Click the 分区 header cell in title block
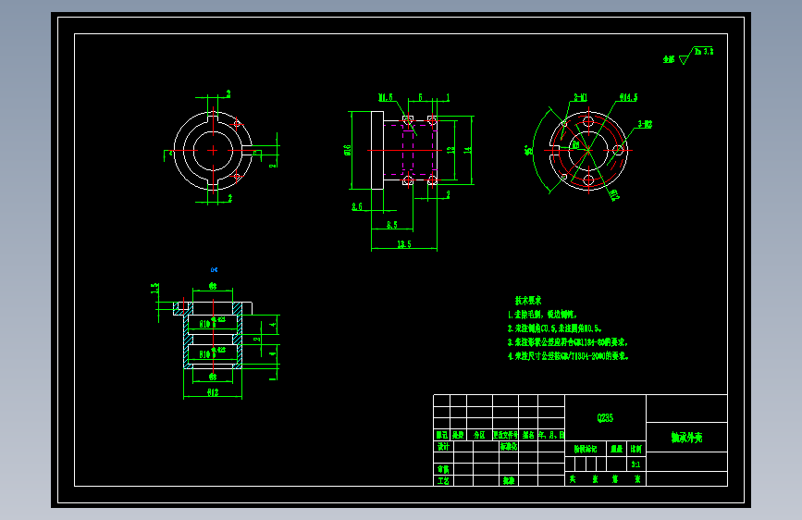802x520 pixels. 479,435
